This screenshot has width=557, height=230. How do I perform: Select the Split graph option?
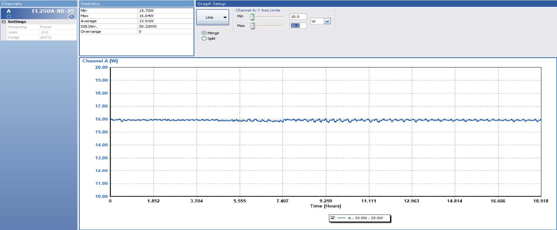tap(204, 38)
